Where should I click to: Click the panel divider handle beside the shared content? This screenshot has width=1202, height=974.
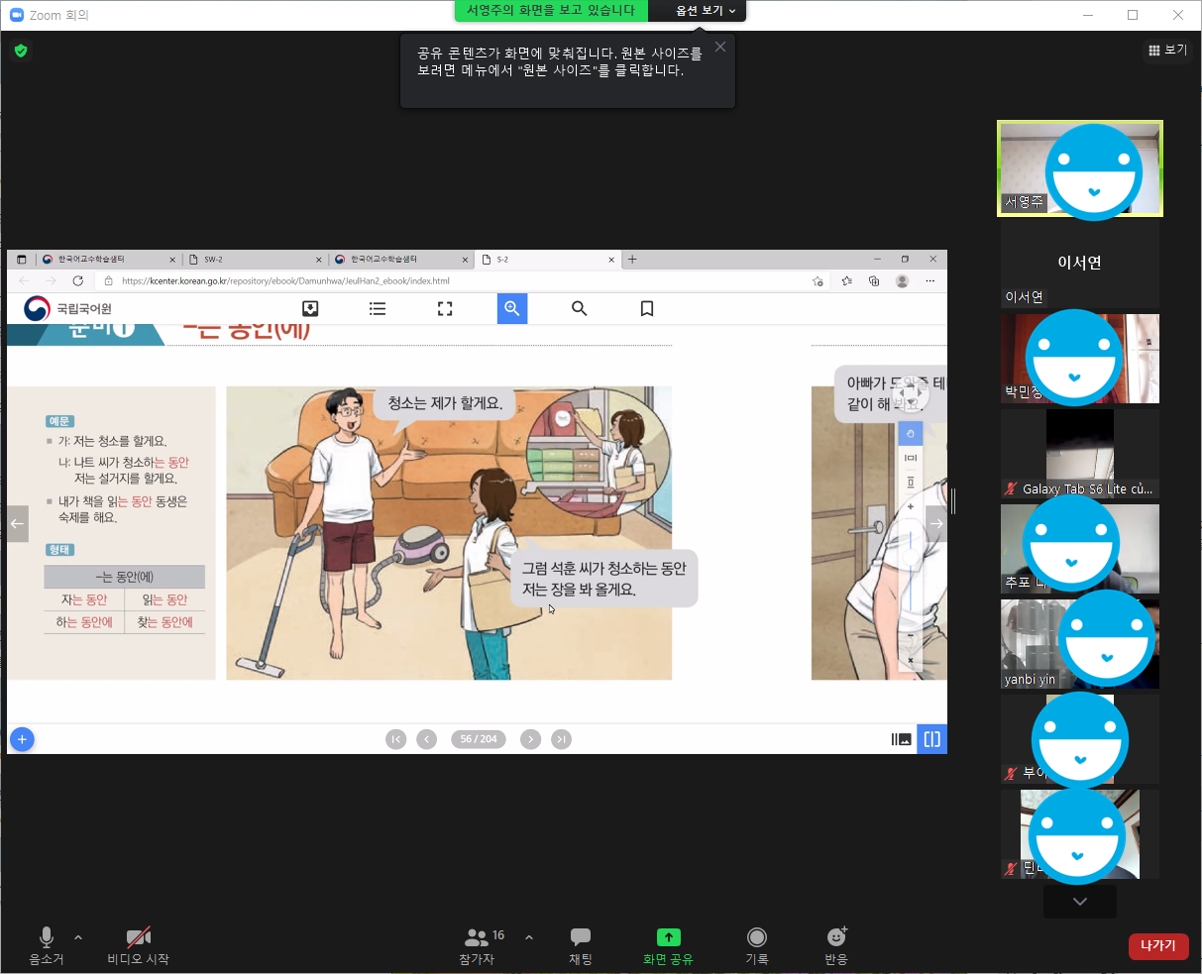[953, 501]
